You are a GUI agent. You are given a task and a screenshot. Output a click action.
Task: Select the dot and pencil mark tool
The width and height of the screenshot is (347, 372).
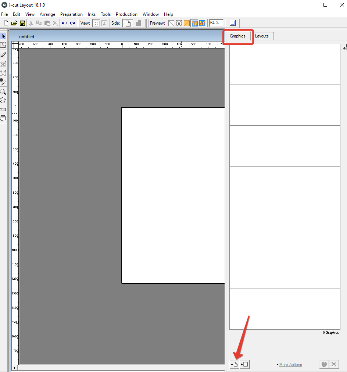pos(3,82)
